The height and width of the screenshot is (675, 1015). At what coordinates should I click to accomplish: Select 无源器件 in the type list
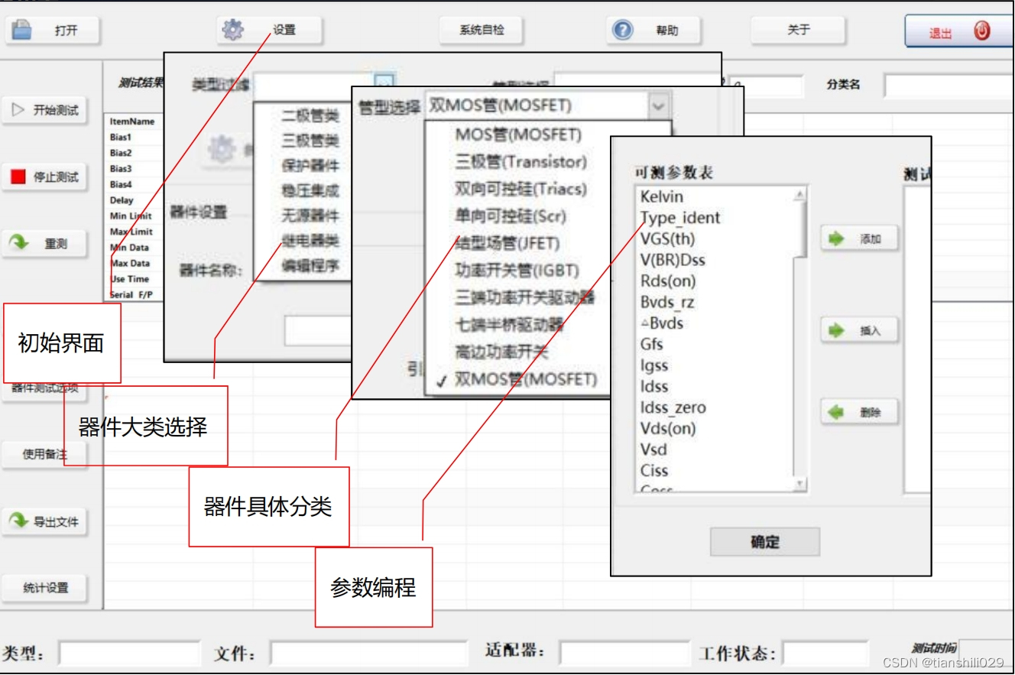[310, 216]
